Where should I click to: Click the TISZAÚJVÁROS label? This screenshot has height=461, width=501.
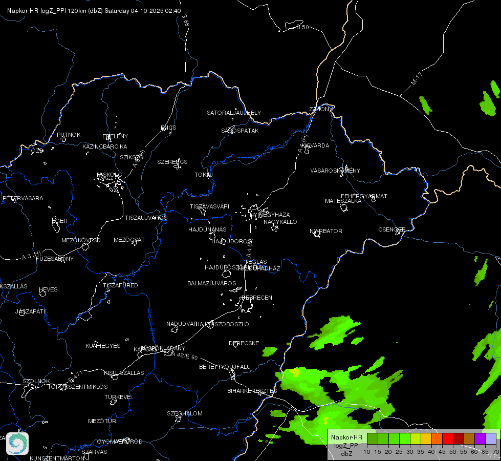click(x=146, y=218)
